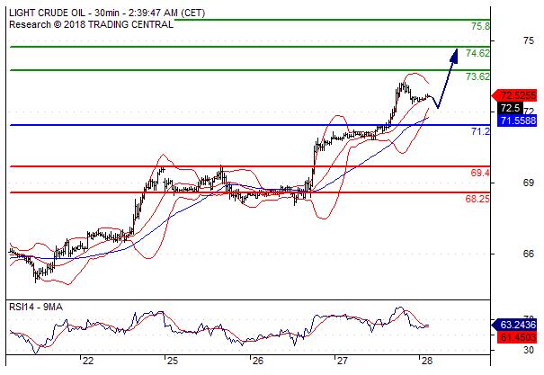Screen dimensions: 544x375
Task: Click the 71.2 blue pivot label
Action: tap(480, 131)
